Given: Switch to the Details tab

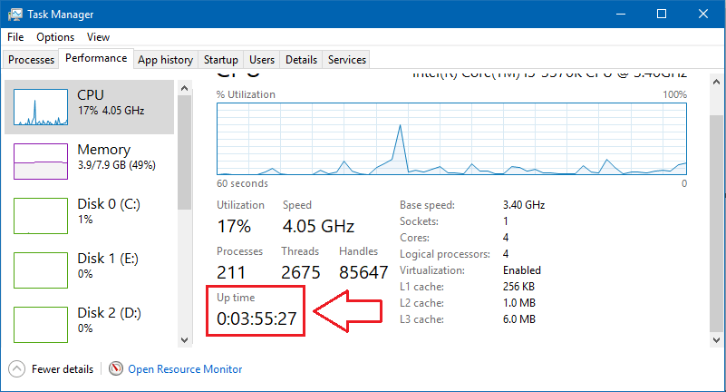Looking at the screenshot, I should point(301,60).
